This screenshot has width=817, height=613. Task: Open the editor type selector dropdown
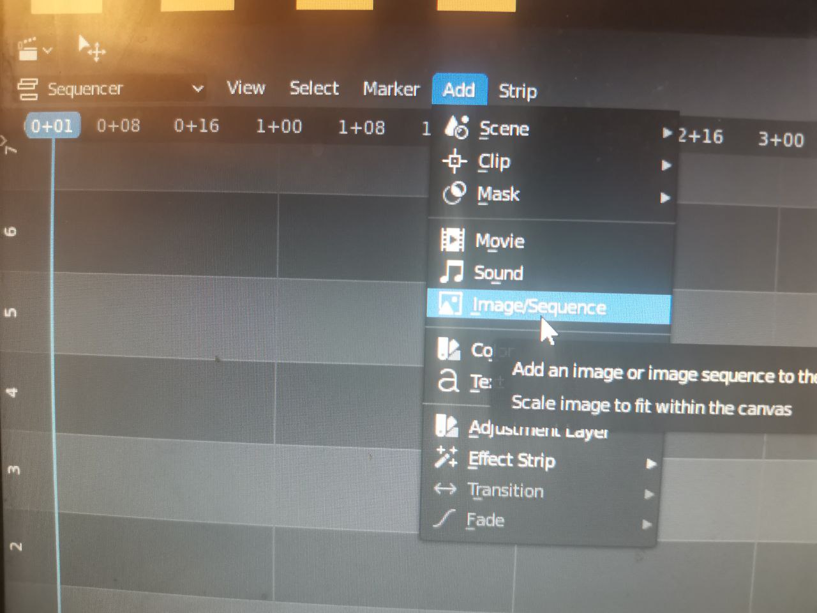coord(34,49)
